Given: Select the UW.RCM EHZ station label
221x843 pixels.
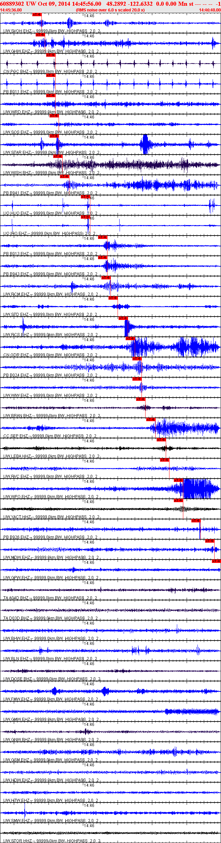Looking at the screenshot, I should [x=17, y=294].
